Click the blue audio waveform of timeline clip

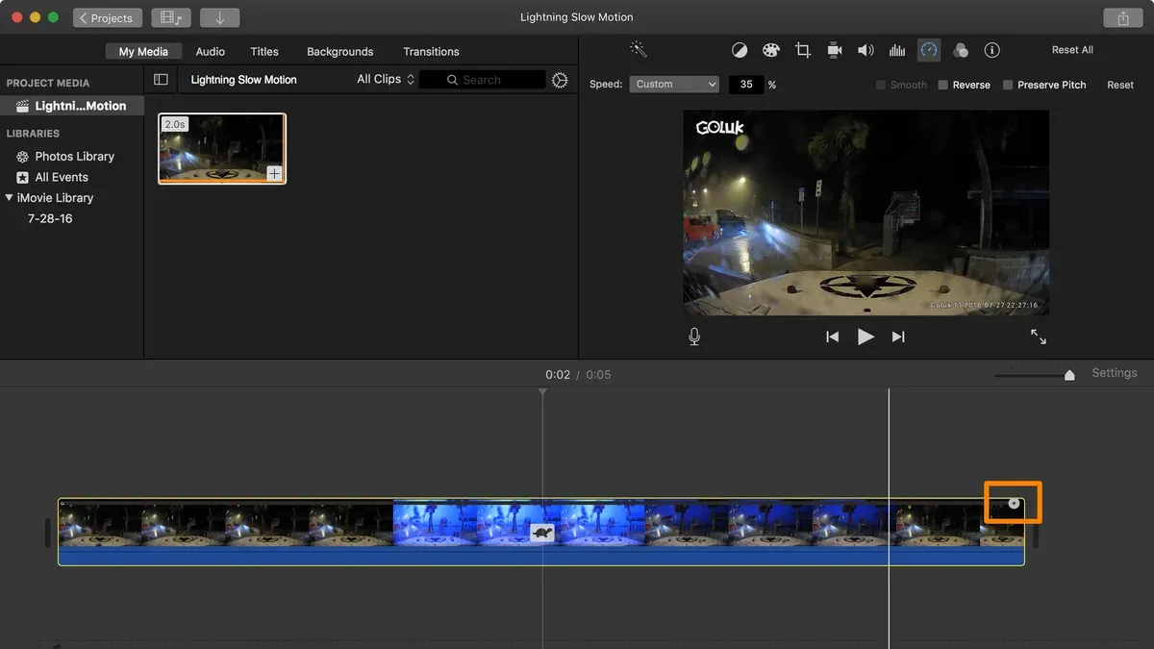pyautogui.click(x=541, y=557)
